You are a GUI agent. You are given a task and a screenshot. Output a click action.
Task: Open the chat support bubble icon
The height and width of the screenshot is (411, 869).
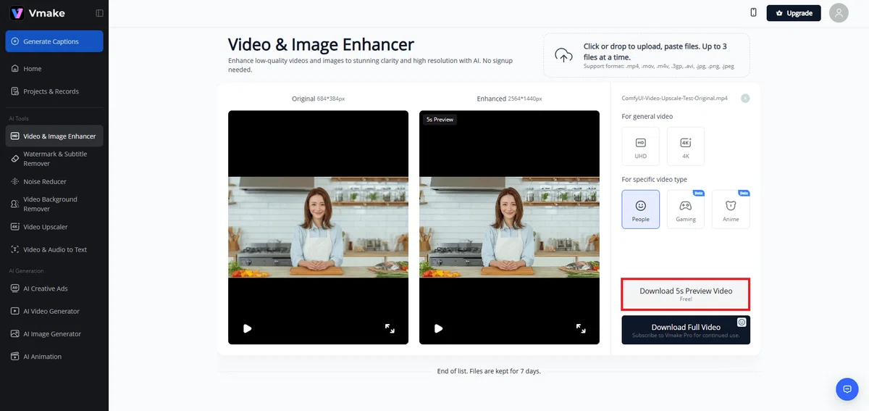(x=846, y=389)
